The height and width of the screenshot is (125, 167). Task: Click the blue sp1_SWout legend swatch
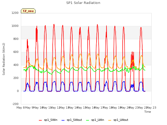point(63,120)
